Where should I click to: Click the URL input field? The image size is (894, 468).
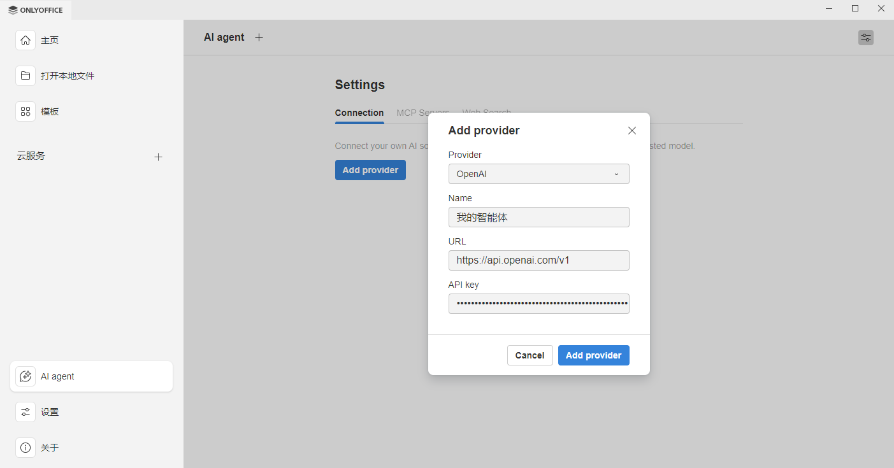(x=538, y=260)
